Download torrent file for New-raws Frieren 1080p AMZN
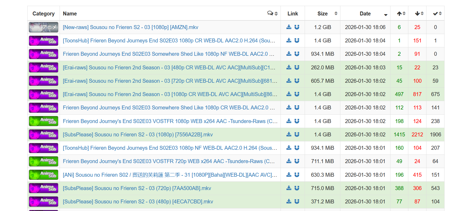 [289, 27]
